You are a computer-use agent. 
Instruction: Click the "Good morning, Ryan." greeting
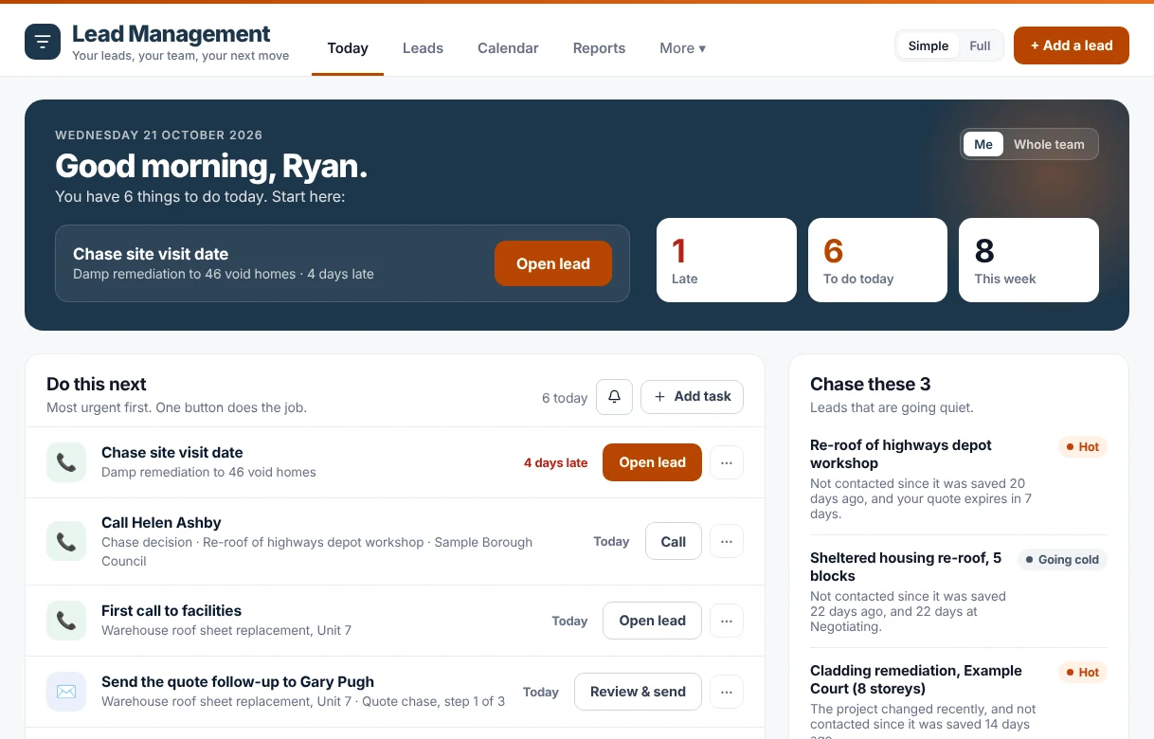(x=211, y=167)
